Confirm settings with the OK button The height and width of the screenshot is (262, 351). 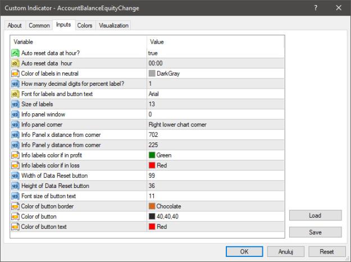244,251
